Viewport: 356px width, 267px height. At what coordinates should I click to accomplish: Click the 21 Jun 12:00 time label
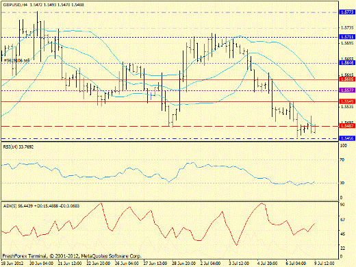point(70,263)
